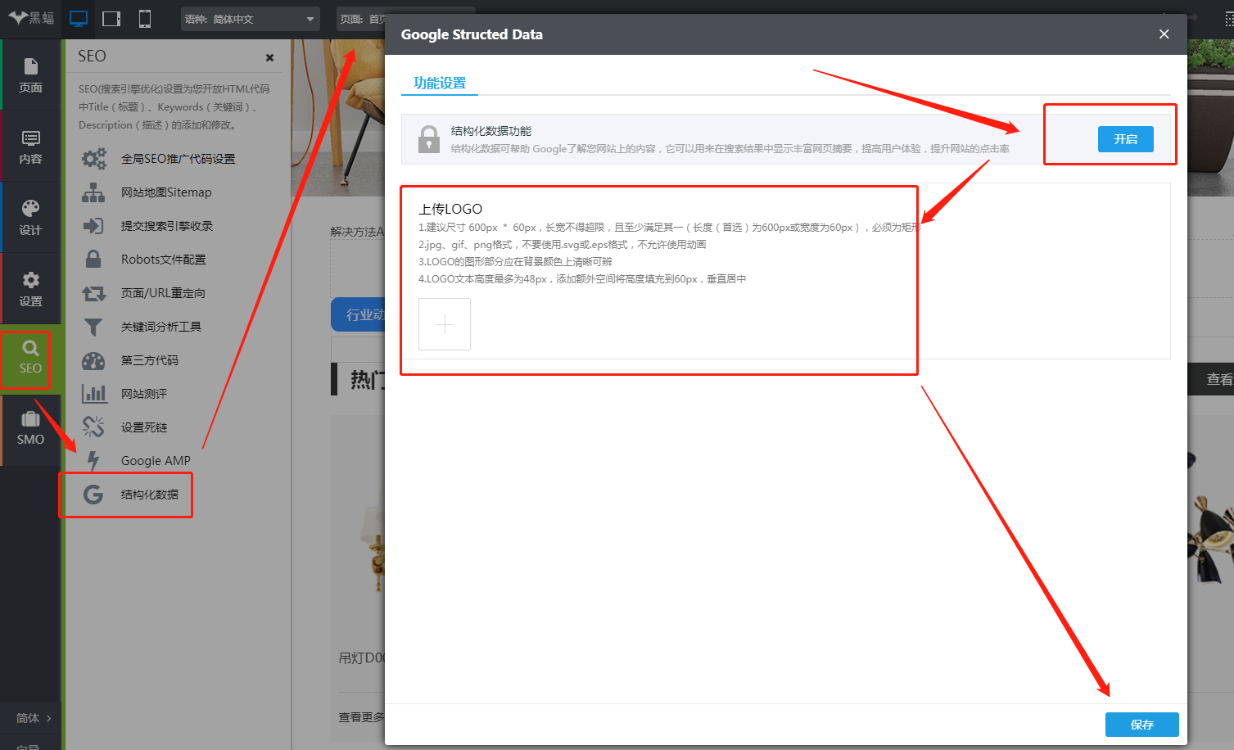Open the 页面 page selector dropdown
The height and width of the screenshot is (750, 1234).
tap(361, 19)
